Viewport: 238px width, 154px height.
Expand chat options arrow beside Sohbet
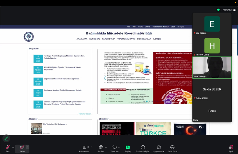point(106,147)
